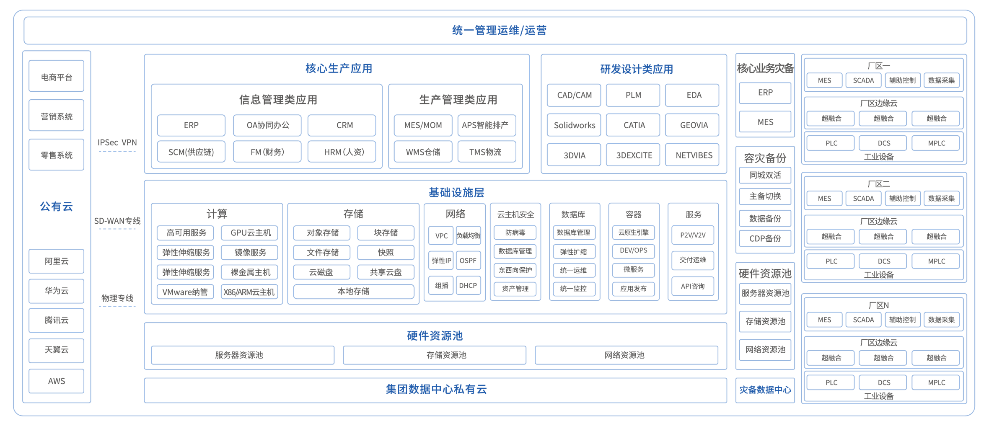Select the Solidworks box
This screenshot has width=989, height=434.
coord(574,125)
